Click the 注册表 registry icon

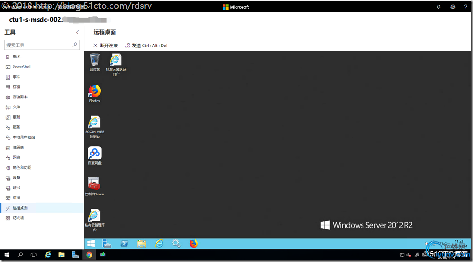click(x=8, y=148)
